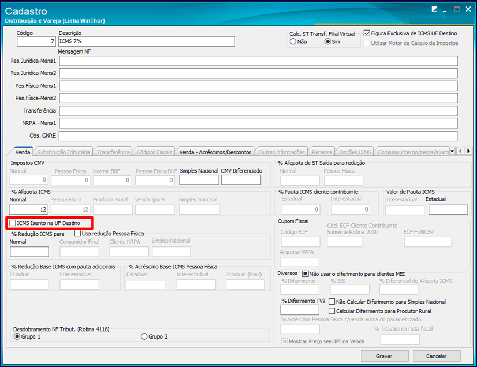Click the Pes.Física-Mens2 message field

click(258, 98)
